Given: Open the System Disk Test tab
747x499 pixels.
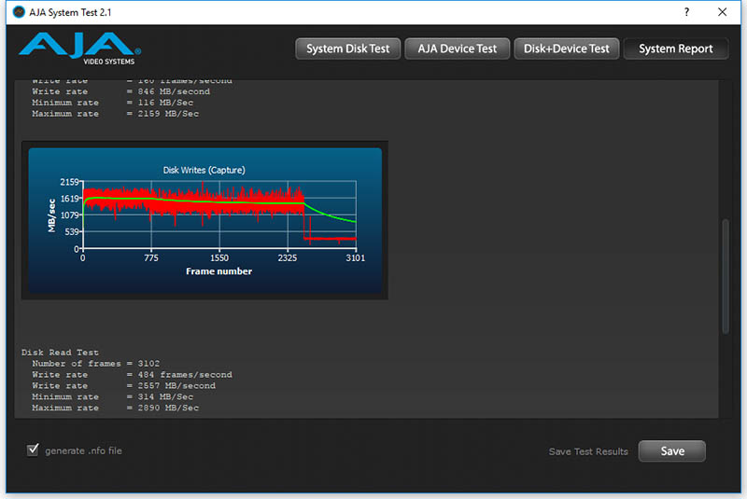Looking at the screenshot, I should (x=347, y=49).
